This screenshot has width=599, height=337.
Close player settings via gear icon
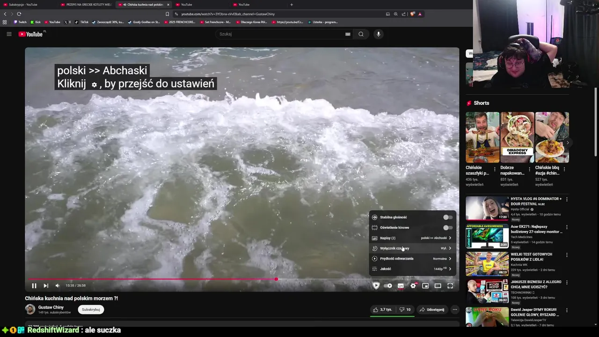coord(413,286)
